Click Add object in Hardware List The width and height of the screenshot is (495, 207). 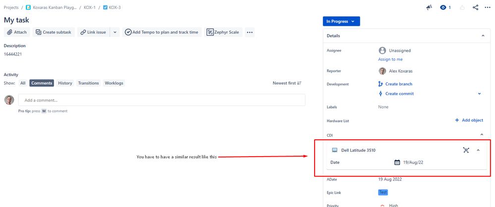[469, 120]
